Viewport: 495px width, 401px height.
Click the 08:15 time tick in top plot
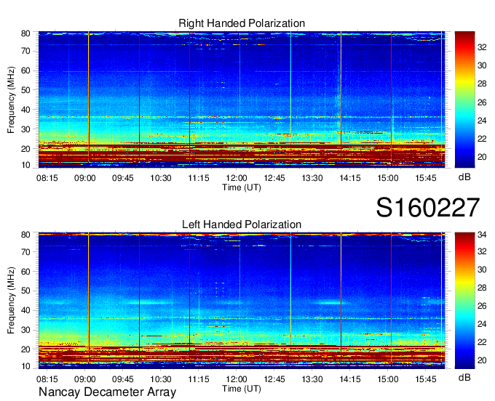(x=47, y=178)
